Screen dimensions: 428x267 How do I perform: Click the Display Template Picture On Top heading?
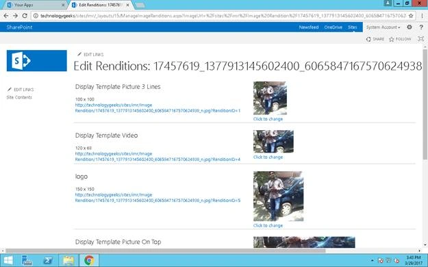click(x=118, y=242)
